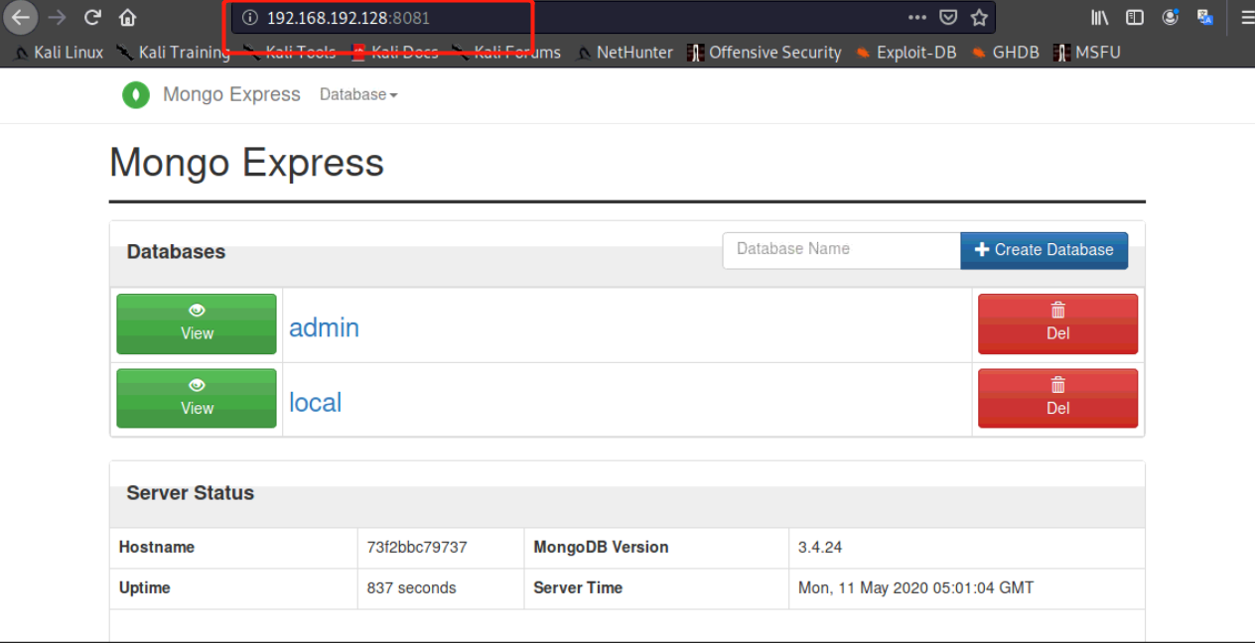Select server time Mon, 11 May 2020 value
This screenshot has width=1255, height=643.
click(x=915, y=587)
